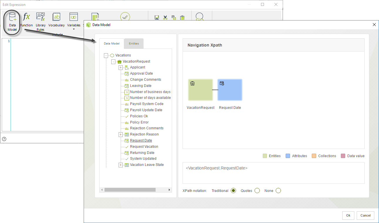
Task: Click the Applicant entity icon in tree
Action: pos(127,68)
